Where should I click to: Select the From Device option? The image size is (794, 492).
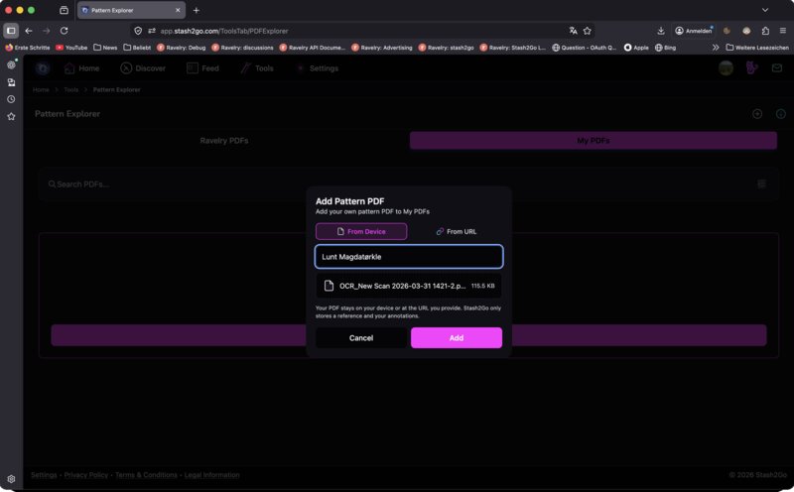click(x=361, y=231)
